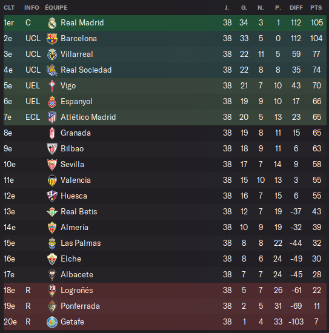This screenshot has height=333, width=329.
Task: Click the Getafe club badge
Action: tap(52, 322)
